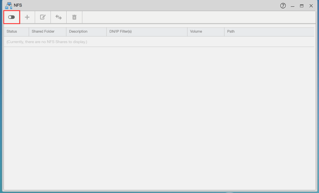The image size is (319, 193).
Task: Click the edit share pencil icon
Action: tap(43, 17)
